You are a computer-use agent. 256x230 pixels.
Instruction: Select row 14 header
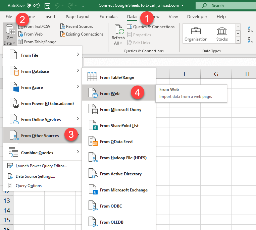tap(7, 210)
